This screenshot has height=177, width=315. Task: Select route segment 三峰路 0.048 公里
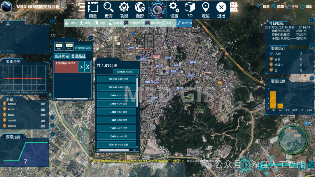tap(116, 104)
